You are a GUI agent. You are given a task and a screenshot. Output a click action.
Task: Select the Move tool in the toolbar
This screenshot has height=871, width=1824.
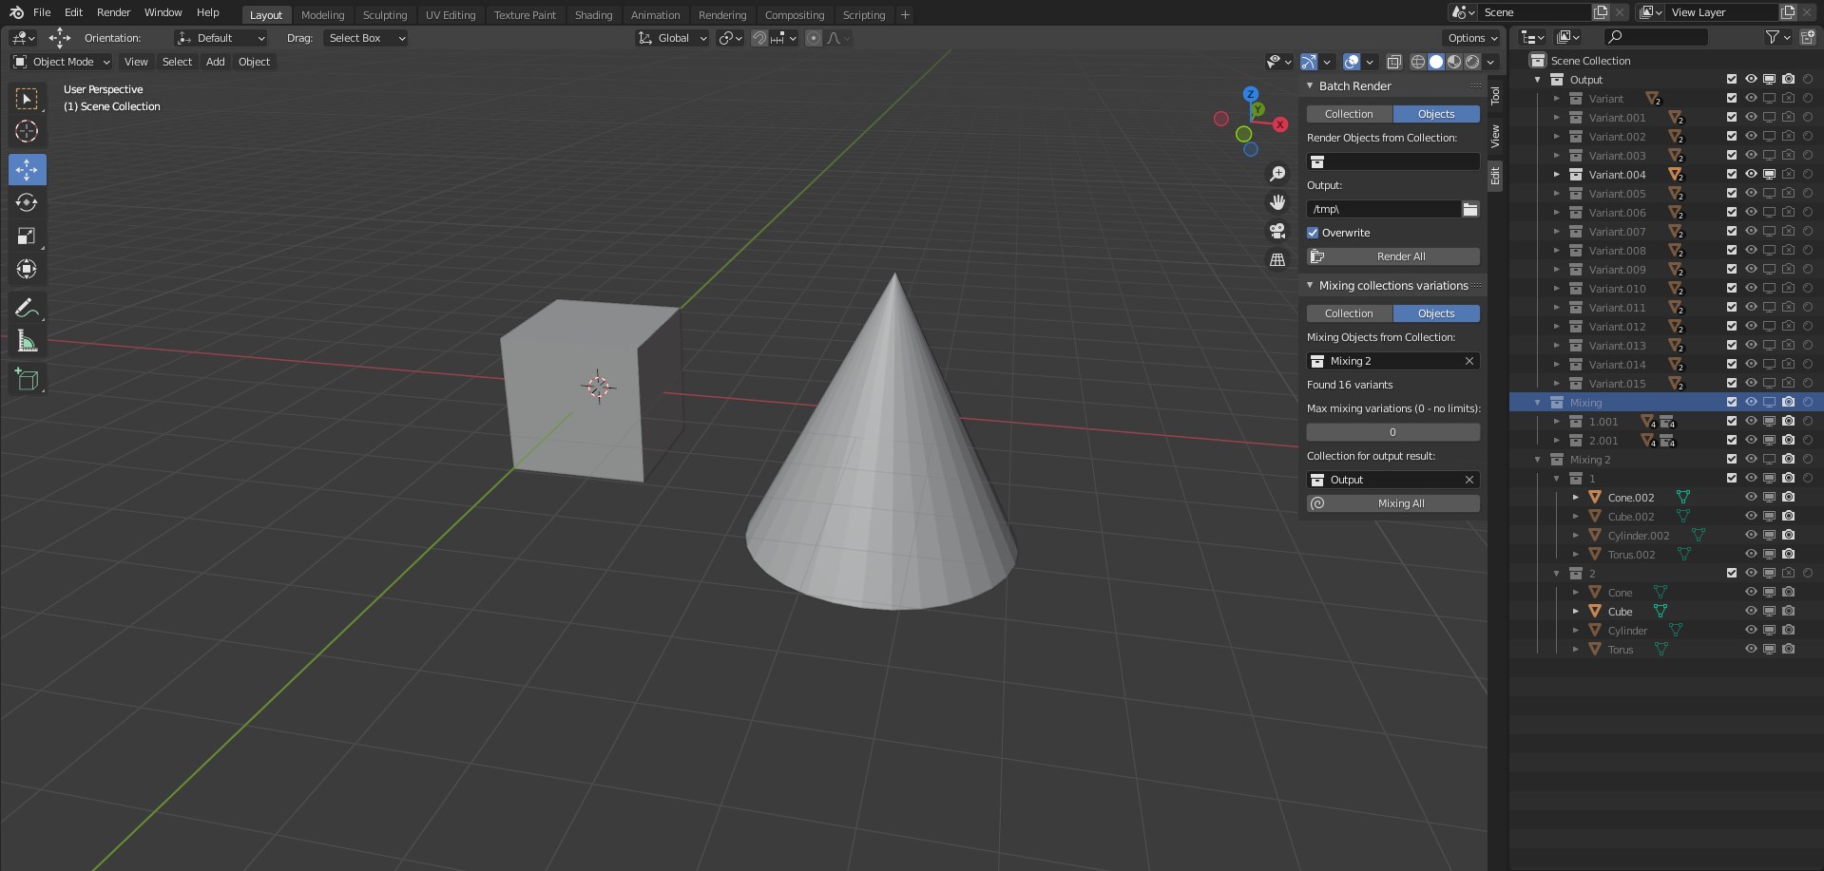[x=27, y=169]
